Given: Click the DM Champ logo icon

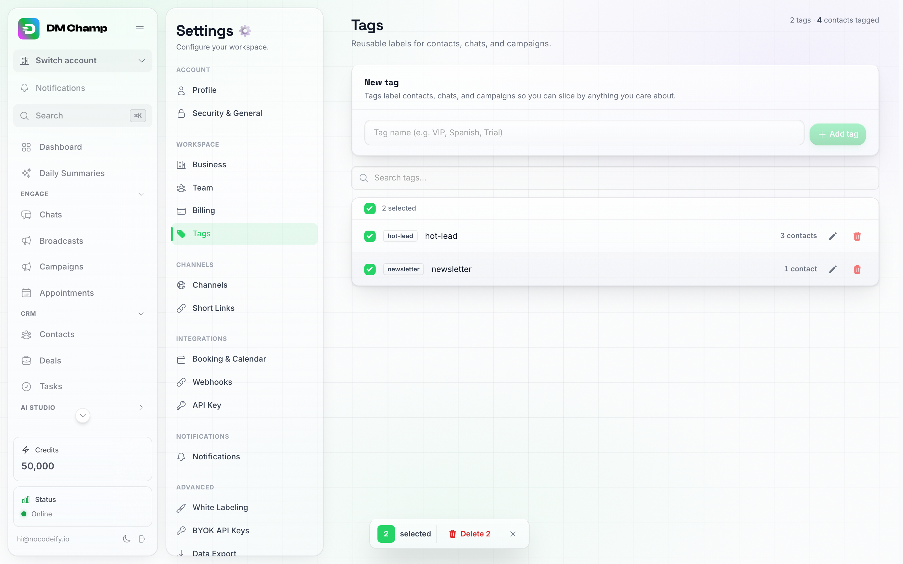Looking at the screenshot, I should 29,29.
